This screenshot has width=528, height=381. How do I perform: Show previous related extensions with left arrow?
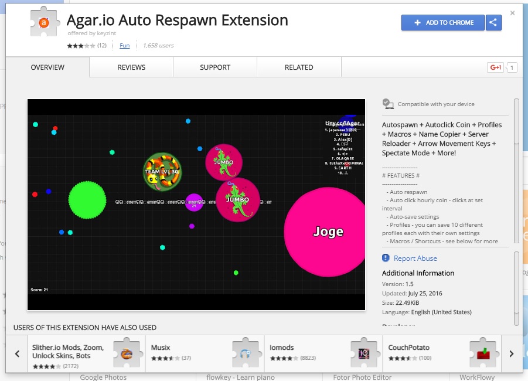pos(17,353)
